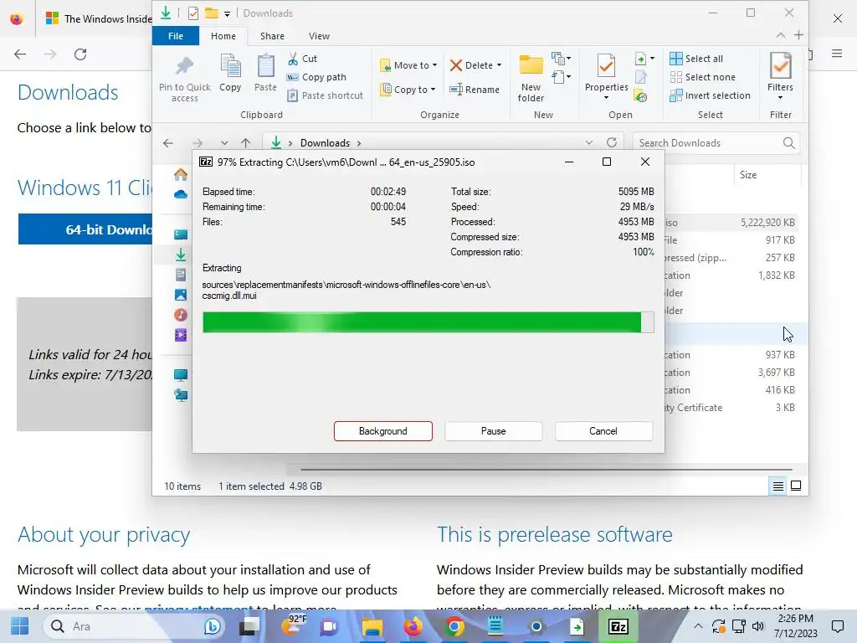857x643 pixels.
Task: Open Home in Explorer navigation pane
Action: tap(181, 175)
